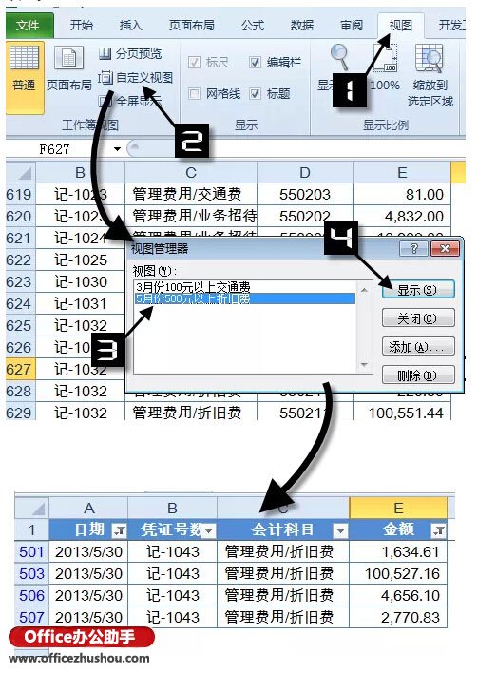Open the 日期 column filter dropdown
Viewport: 478px width, 673px height.
pos(119,531)
